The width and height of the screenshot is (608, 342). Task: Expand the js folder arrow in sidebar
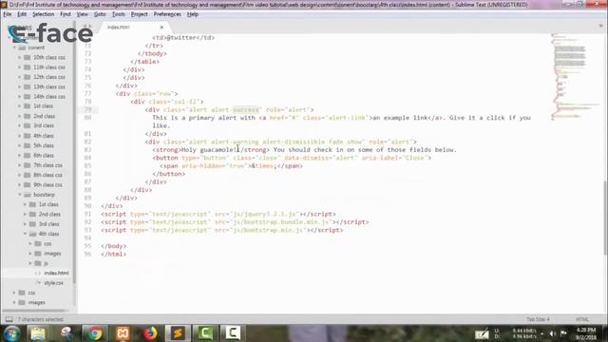point(30,263)
